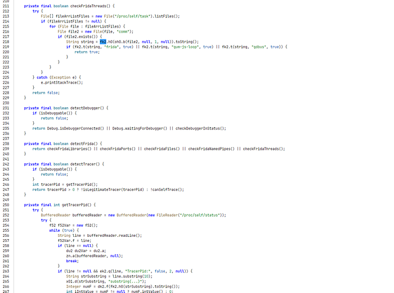
Task: Click "new f52()" on line 254
Action: 86,225
